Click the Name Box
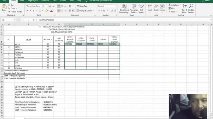This screenshot has height=119, width=213. [8, 20]
